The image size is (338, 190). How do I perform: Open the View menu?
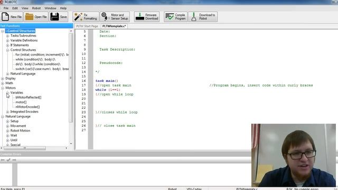[x=25, y=8]
